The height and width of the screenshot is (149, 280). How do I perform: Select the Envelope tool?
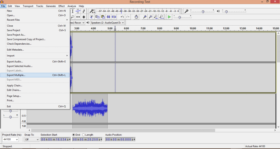(x=78, y=11)
